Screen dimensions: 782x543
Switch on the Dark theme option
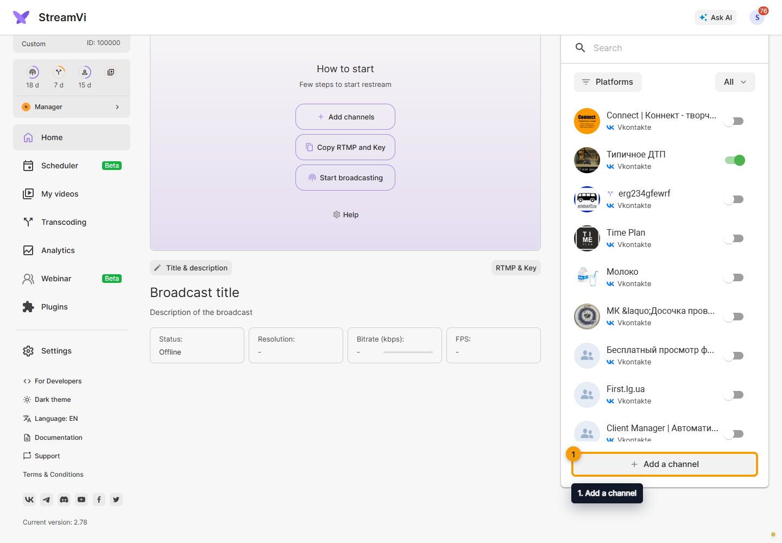point(47,400)
